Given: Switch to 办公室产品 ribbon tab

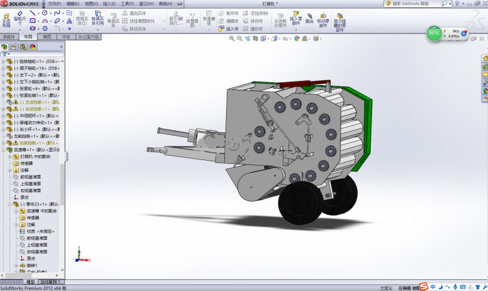Looking at the screenshot, I should click(x=89, y=37).
